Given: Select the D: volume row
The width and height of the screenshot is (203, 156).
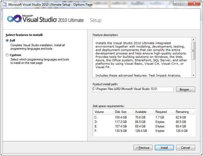Looking at the screenshot, I should (x=144, y=122).
